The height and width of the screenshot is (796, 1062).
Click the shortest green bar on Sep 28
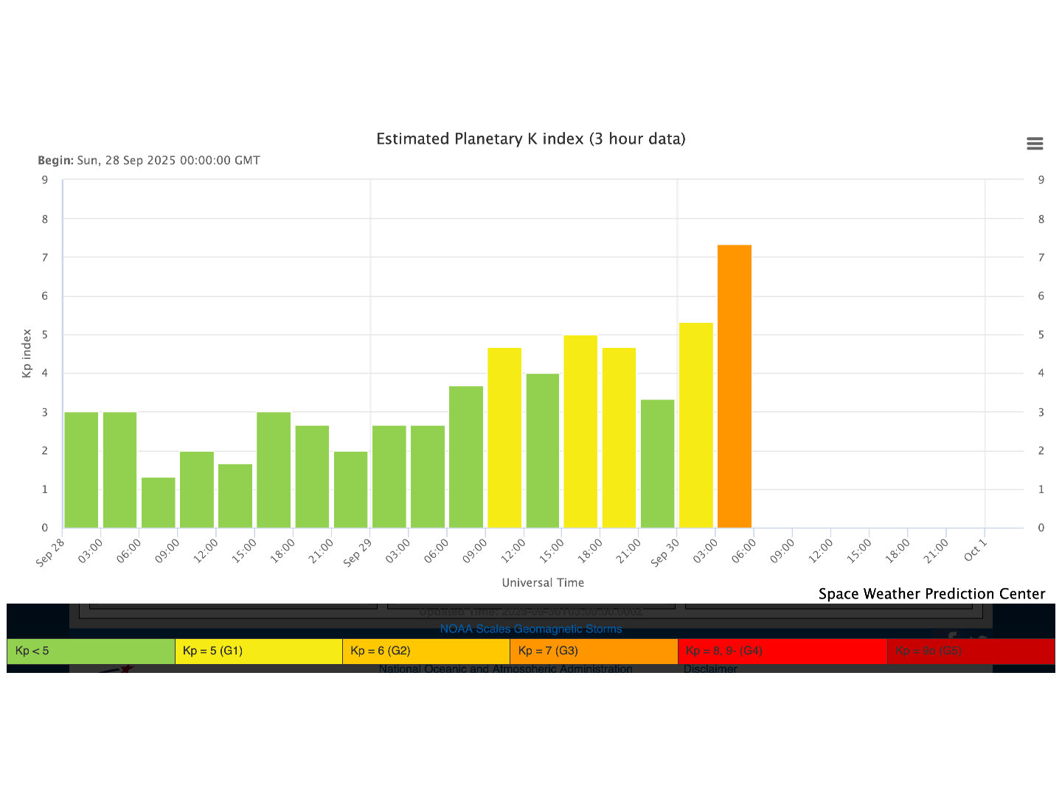pyautogui.click(x=159, y=503)
